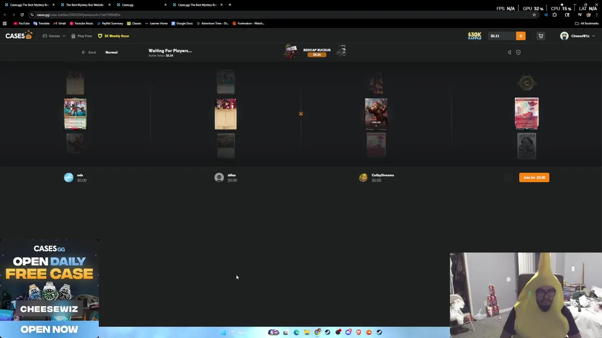Switch to The Best Mystery Box Website tab
The width and height of the screenshot is (602, 338).
pyautogui.click(x=85, y=5)
